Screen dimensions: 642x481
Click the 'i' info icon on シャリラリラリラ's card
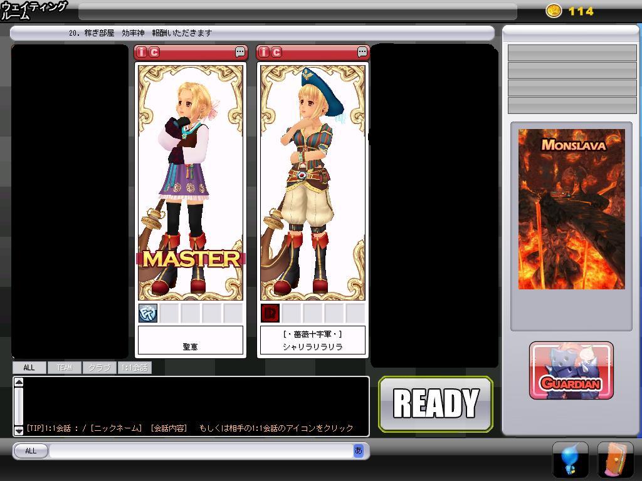[265, 52]
